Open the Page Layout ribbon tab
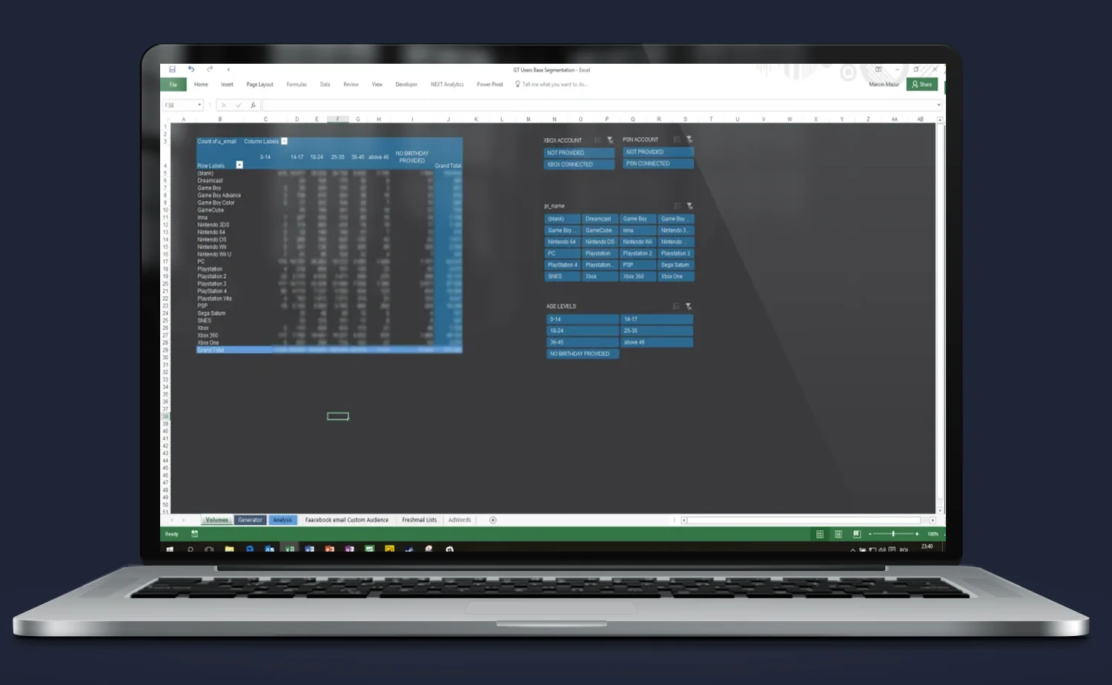Image resolution: width=1112 pixels, height=685 pixels. point(259,85)
